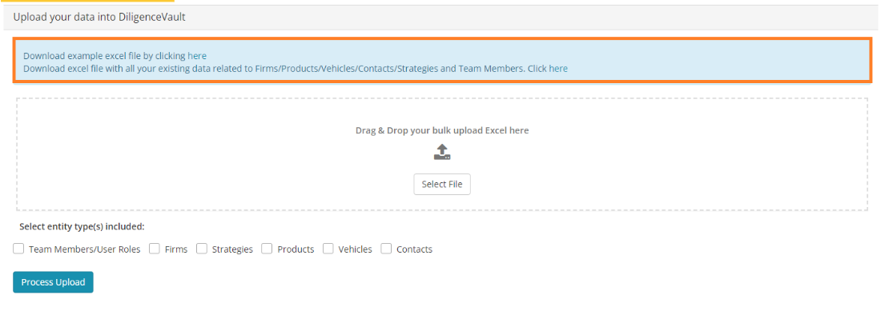This screenshot has width=889, height=311.
Task: Check the Strategies checkbox box
Action: pyautogui.click(x=202, y=249)
